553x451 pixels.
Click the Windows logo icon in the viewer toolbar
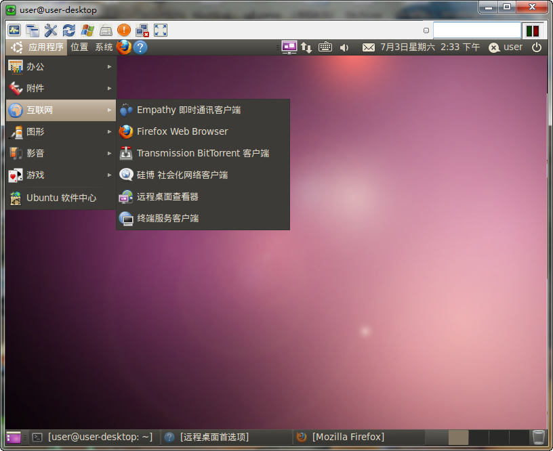coord(87,30)
